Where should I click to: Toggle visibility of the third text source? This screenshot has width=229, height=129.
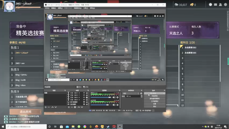pyautogui.click(x=84, y=97)
